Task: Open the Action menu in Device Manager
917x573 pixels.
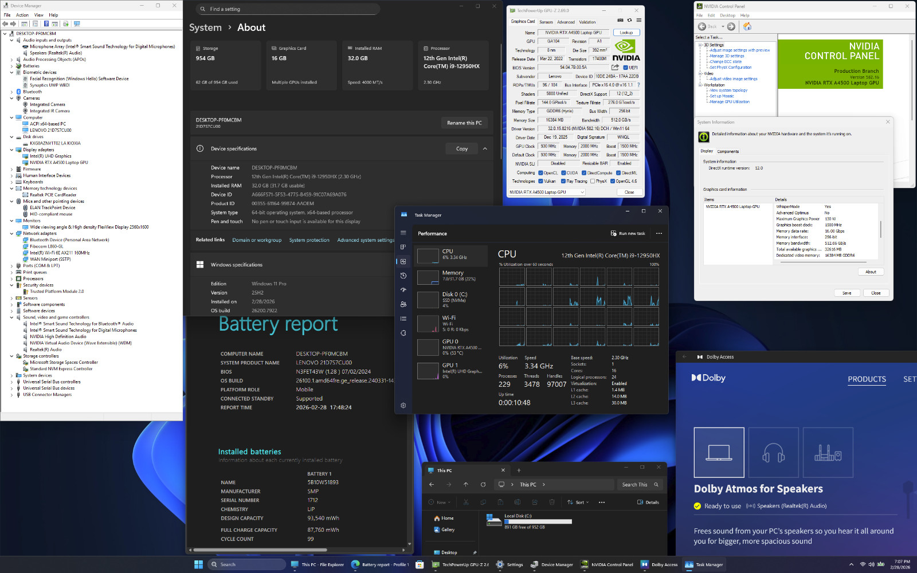Action: (22, 15)
